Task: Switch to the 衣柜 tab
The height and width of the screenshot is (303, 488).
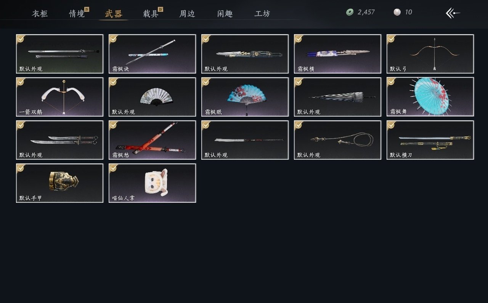Action: [x=40, y=14]
